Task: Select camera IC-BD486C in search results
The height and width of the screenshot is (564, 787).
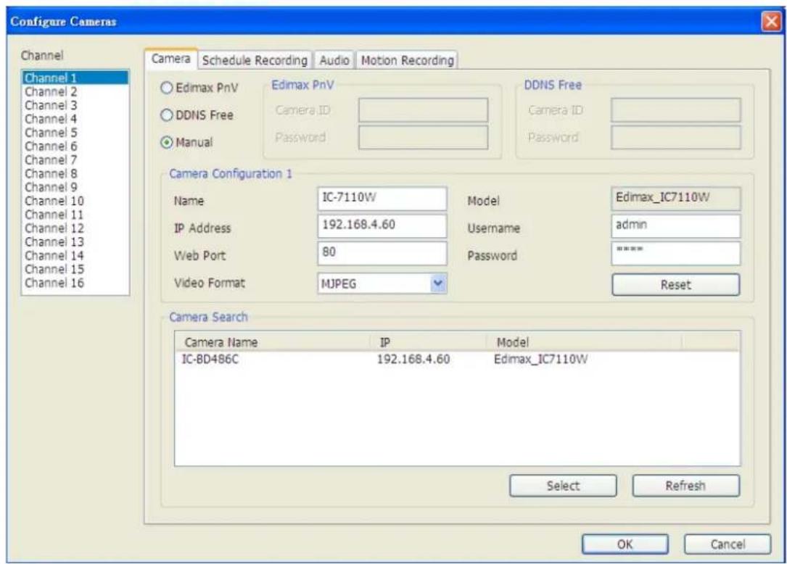Action: pos(210,360)
